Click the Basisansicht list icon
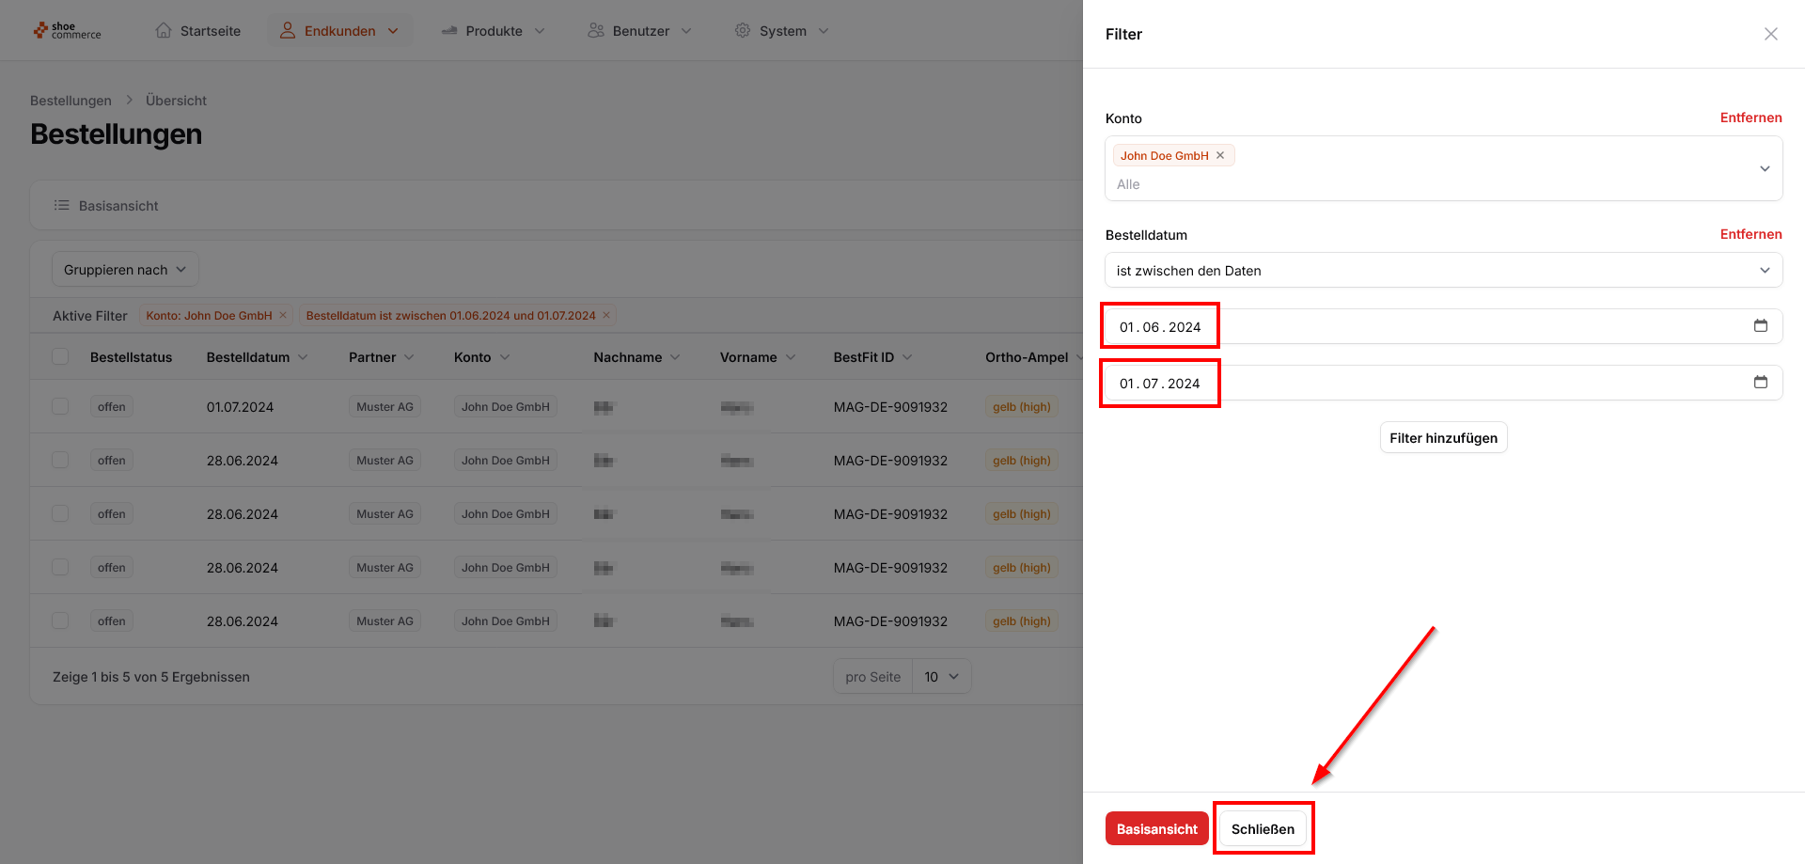Image resolution: width=1805 pixels, height=864 pixels. tap(62, 206)
